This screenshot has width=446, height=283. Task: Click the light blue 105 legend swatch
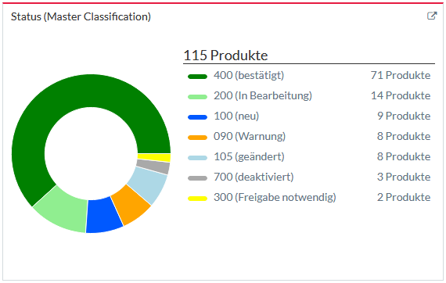point(197,158)
